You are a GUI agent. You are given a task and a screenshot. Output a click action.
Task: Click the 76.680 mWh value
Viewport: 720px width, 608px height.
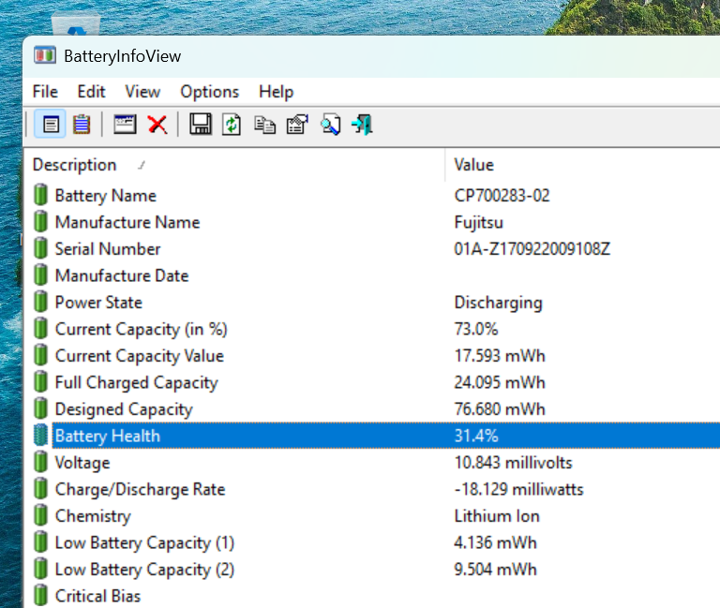[x=500, y=408]
